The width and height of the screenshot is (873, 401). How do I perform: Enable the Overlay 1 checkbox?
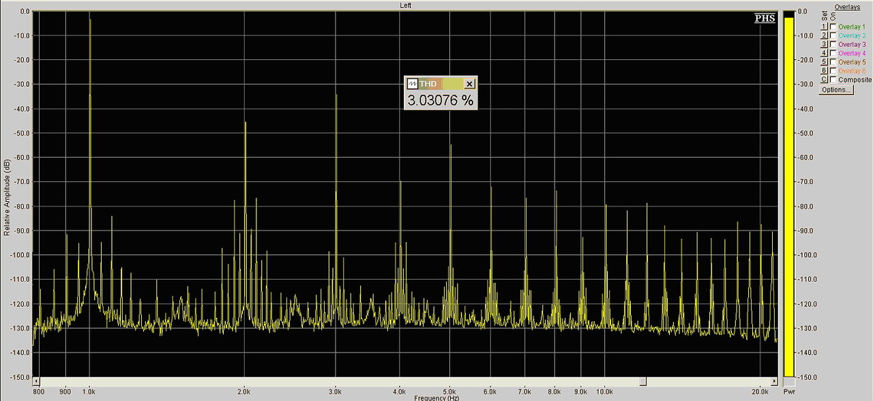[833, 27]
